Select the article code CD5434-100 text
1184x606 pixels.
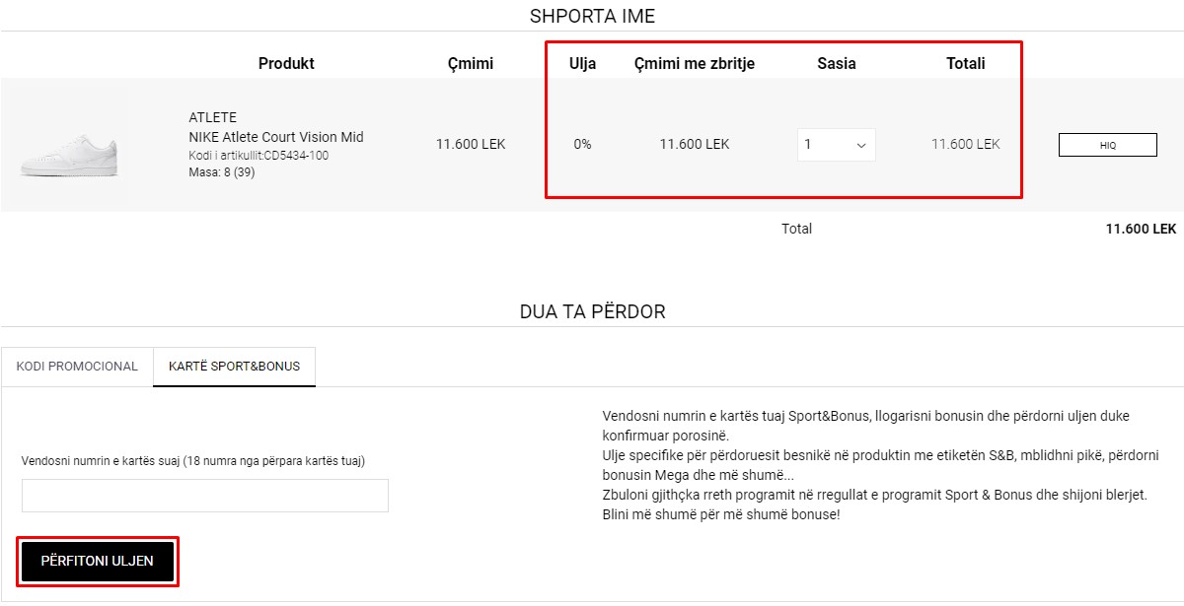point(295,156)
